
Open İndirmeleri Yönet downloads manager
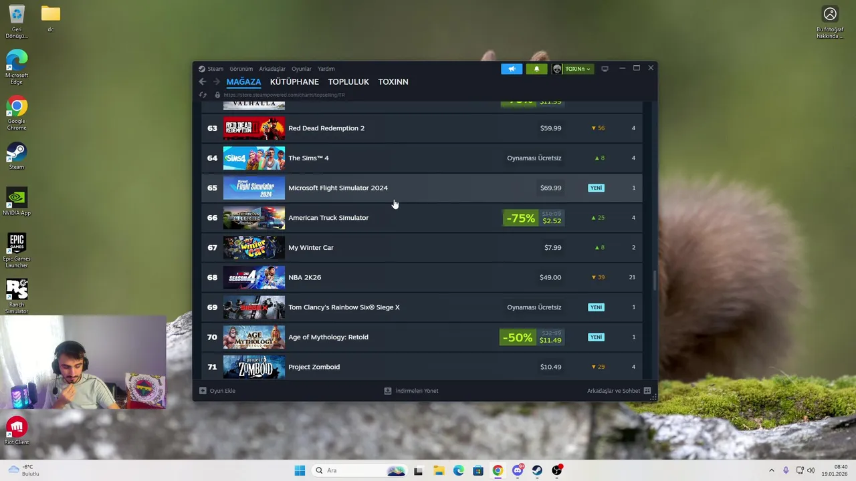[x=411, y=391]
